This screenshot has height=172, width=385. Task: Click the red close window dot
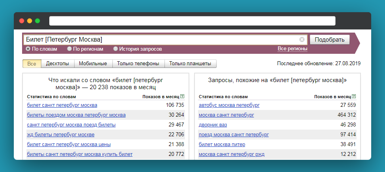point(22,21)
